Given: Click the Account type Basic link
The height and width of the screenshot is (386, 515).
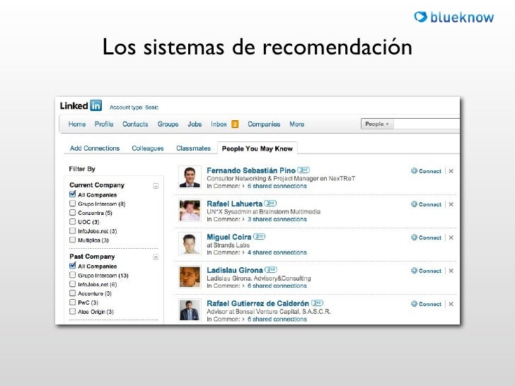Looking at the screenshot, I should [134, 107].
